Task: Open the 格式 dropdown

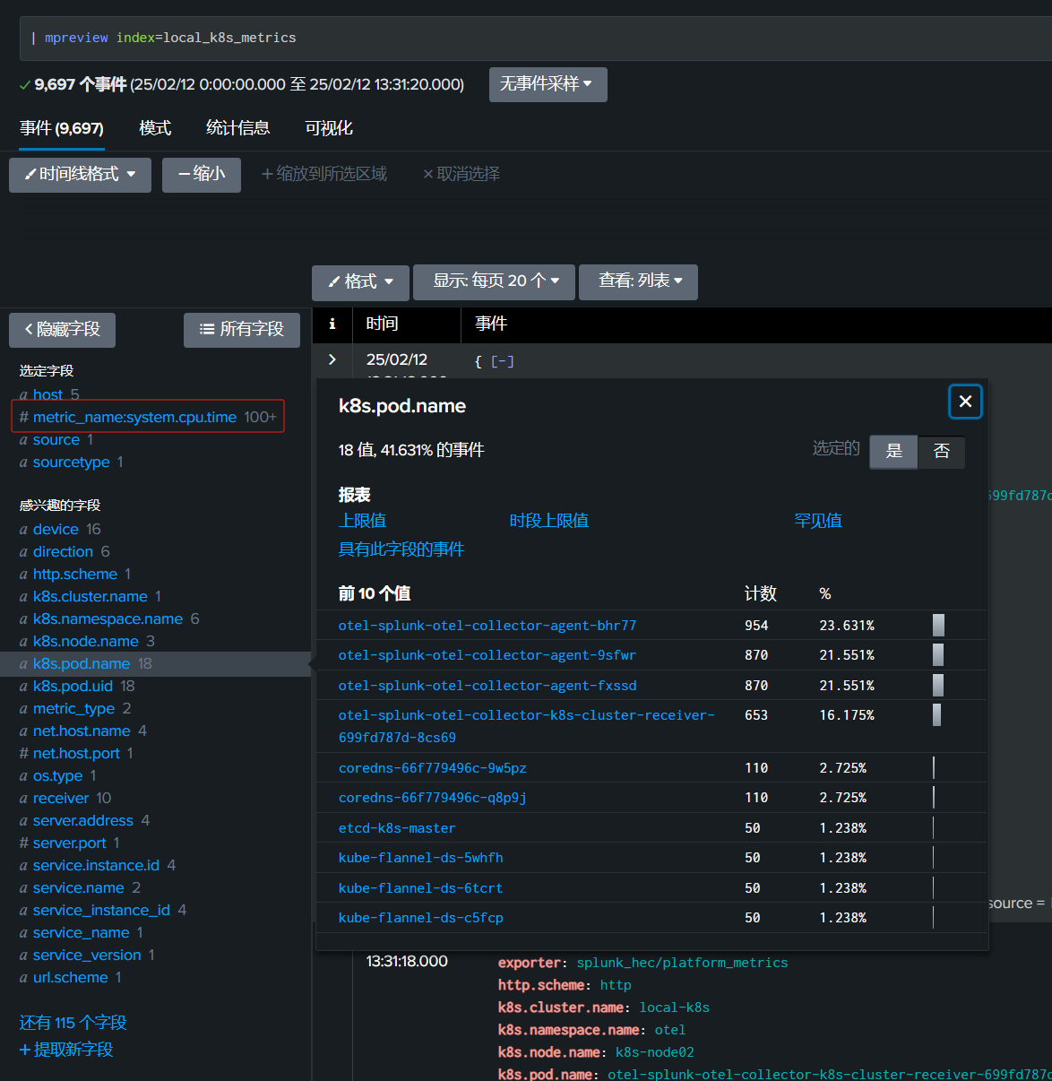Action: pyautogui.click(x=360, y=281)
